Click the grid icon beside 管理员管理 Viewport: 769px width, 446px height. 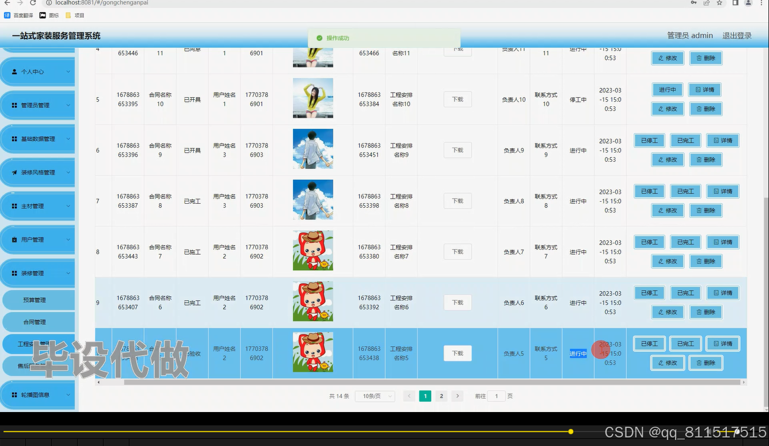[15, 105]
